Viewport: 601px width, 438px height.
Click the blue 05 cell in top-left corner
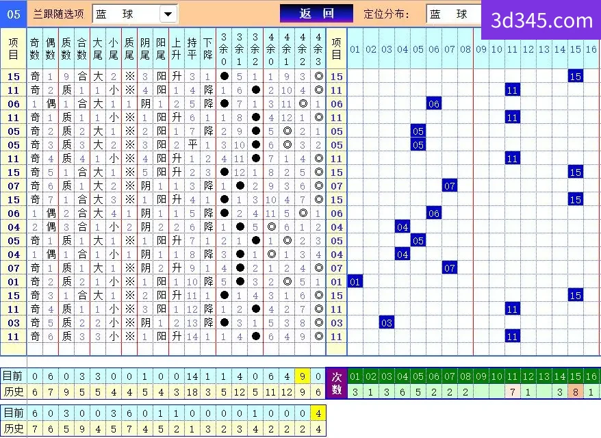(14, 14)
